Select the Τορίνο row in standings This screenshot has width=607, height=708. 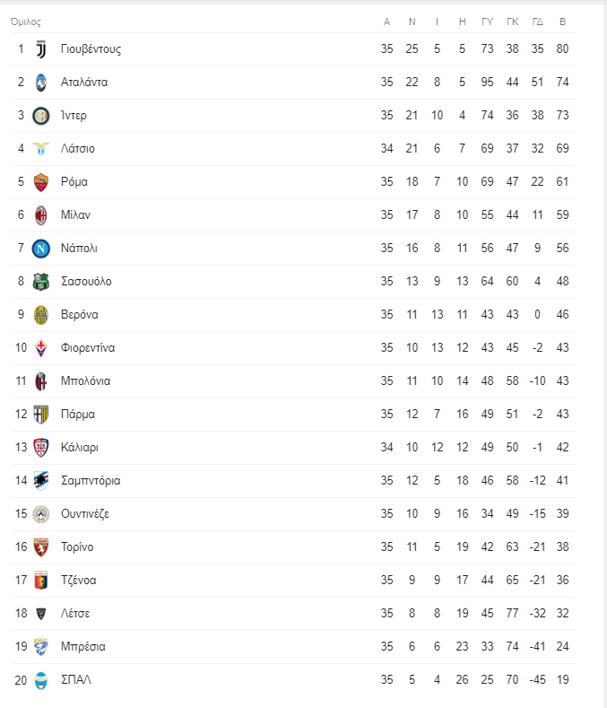293,546
